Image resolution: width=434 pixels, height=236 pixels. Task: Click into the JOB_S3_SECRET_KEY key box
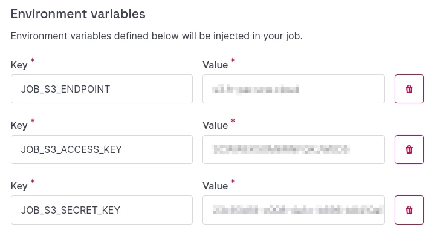(x=102, y=210)
